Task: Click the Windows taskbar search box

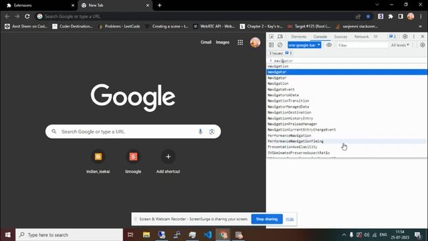Action: (x=69, y=235)
